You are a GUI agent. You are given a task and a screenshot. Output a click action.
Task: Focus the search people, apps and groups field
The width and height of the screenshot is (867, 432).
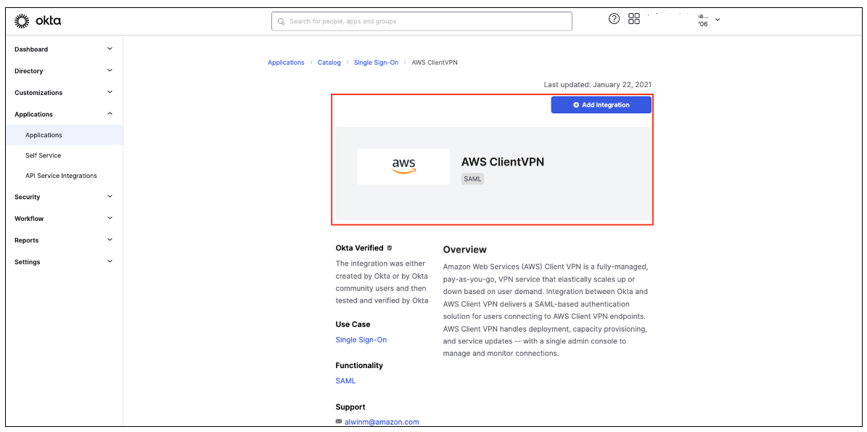click(x=422, y=21)
